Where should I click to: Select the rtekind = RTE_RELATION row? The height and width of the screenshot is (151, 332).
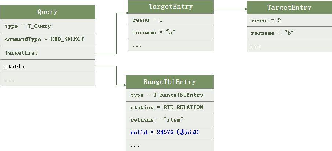point(170,107)
